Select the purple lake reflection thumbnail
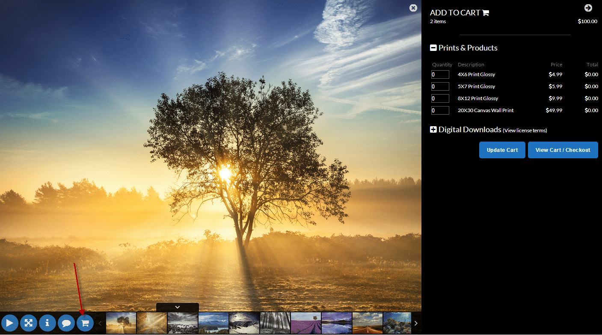 coord(337,323)
